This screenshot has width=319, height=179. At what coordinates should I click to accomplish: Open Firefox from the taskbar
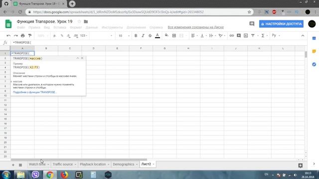64,175
